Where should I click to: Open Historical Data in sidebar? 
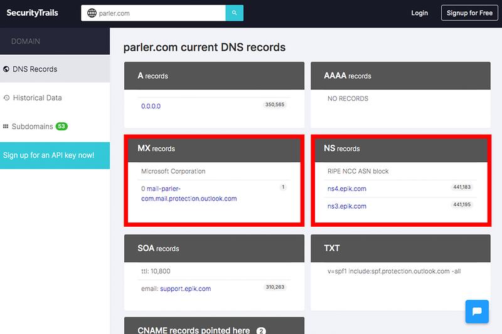(x=55, y=98)
